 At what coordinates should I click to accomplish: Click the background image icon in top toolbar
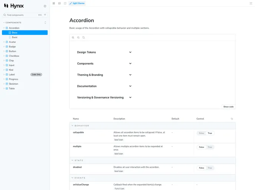[x=59, y=3]
